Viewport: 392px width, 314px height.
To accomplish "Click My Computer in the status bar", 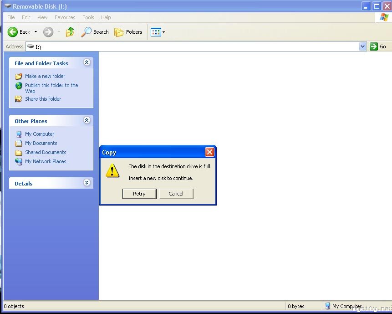I will (343, 306).
